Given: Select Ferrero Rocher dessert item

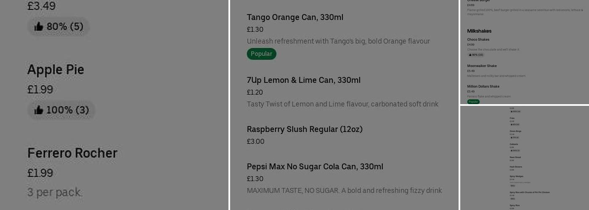Looking at the screenshot, I should tap(72, 153).
